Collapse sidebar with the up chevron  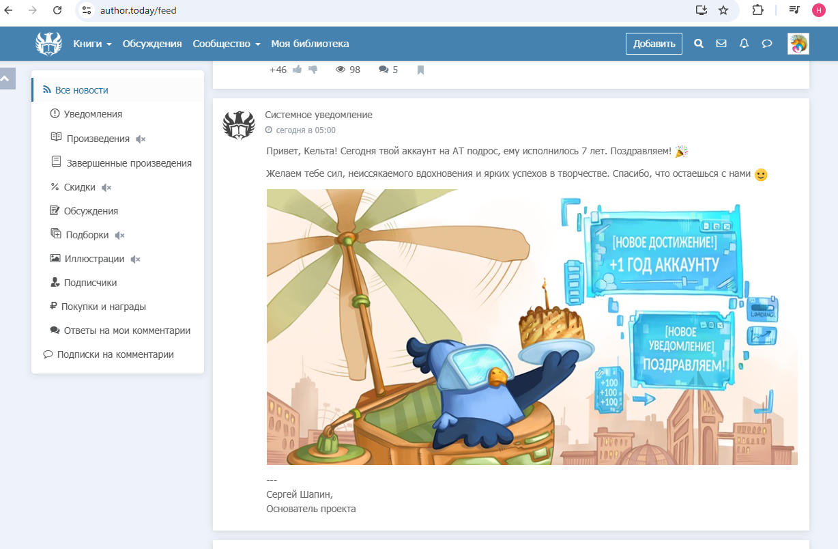click(6, 79)
